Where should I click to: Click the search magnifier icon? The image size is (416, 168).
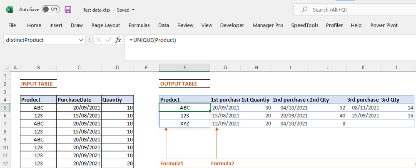(304, 10)
